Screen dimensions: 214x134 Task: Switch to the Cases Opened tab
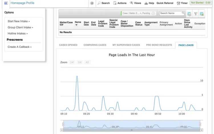pyautogui.click(x=68, y=45)
